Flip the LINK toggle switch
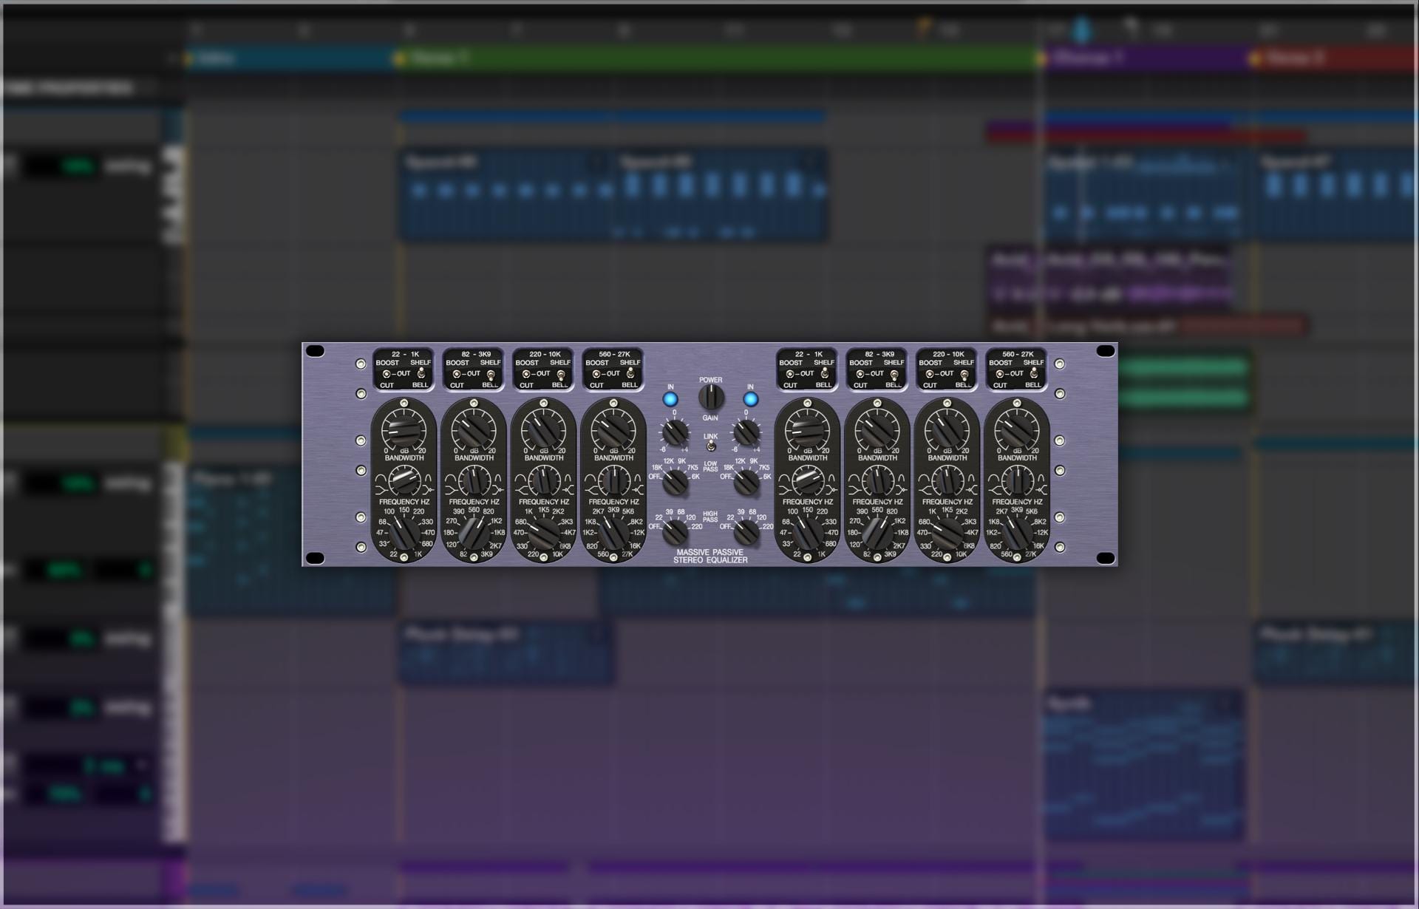The height and width of the screenshot is (909, 1419). (x=710, y=446)
